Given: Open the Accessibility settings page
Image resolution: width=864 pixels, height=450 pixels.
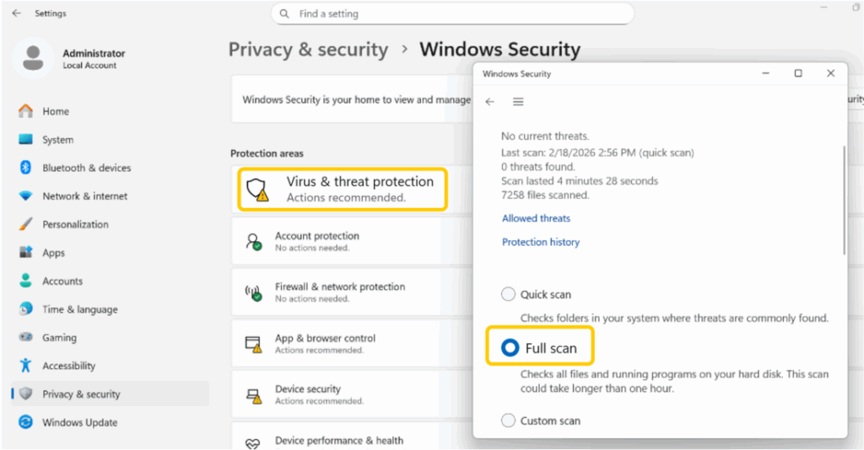Looking at the screenshot, I should [x=111, y=365].
